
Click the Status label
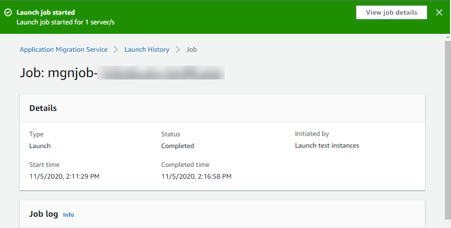pyautogui.click(x=170, y=134)
